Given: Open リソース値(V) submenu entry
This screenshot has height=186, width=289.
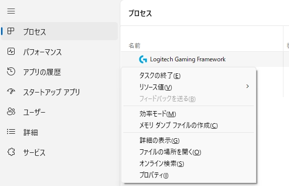Looking at the screenshot, I should coord(189,87).
